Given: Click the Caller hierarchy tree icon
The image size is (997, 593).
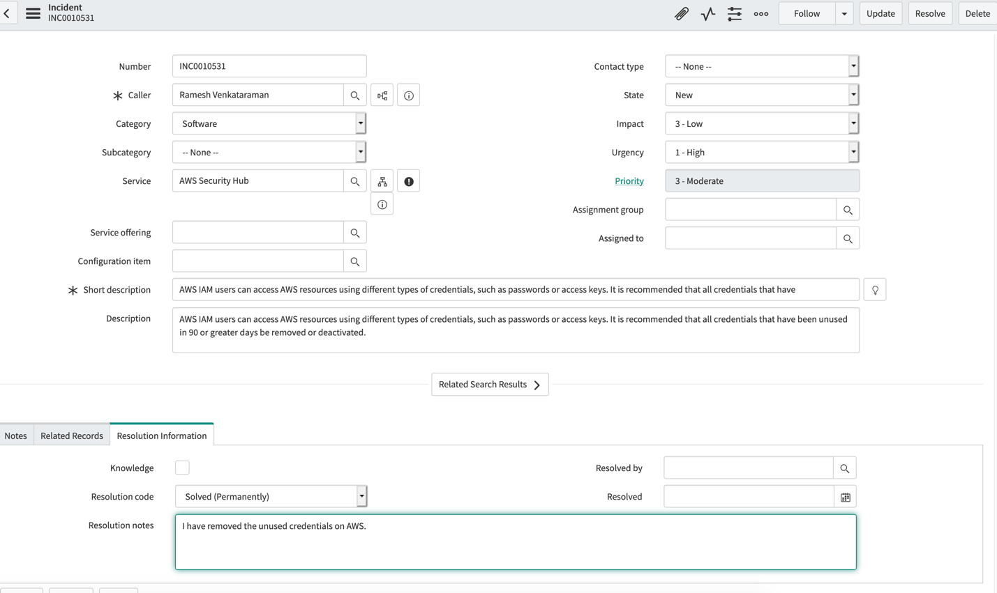Looking at the screenshot, I should click(x=382, y=95).
